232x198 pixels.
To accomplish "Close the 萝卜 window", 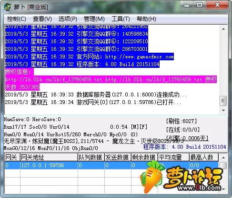I will pos(217,5).
